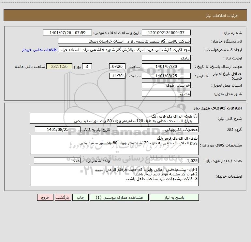Click the ایجاد کننده درخواست field
The height and width of the screenshot is (242, 251).
coord(125,49)
